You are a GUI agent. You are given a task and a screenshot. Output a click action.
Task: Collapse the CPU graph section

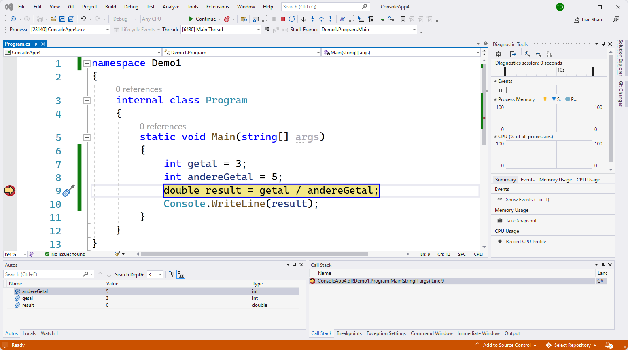(496, 137)
